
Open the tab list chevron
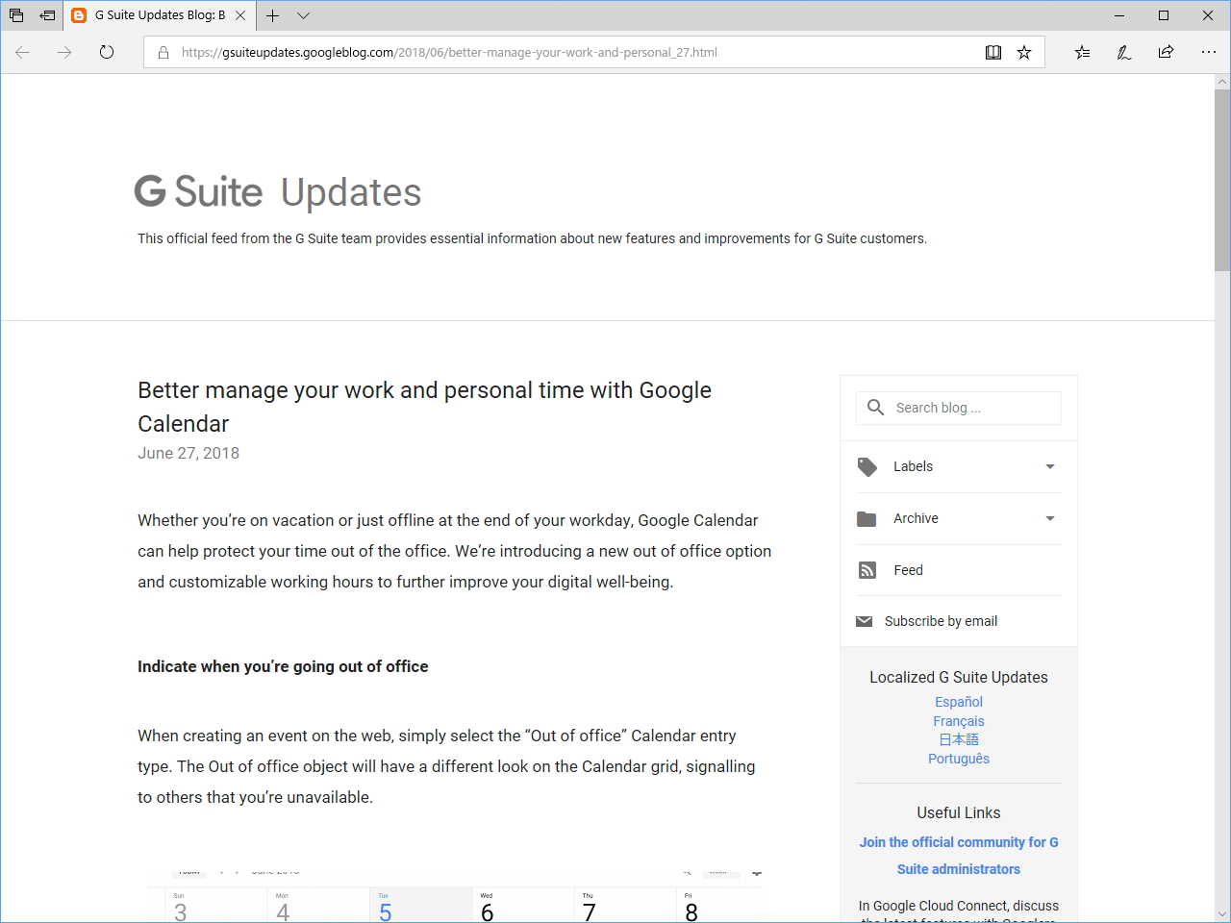(304, 15)
